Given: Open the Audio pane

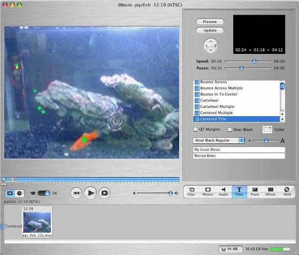Looking at the screenshot, I should coord(223,192).
